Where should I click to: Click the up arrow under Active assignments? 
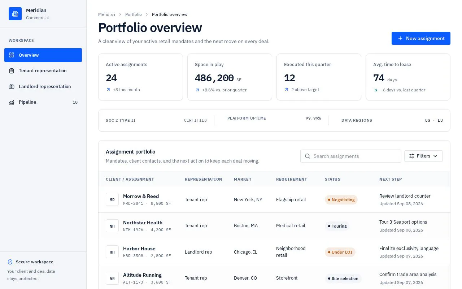tap(108, 90)
